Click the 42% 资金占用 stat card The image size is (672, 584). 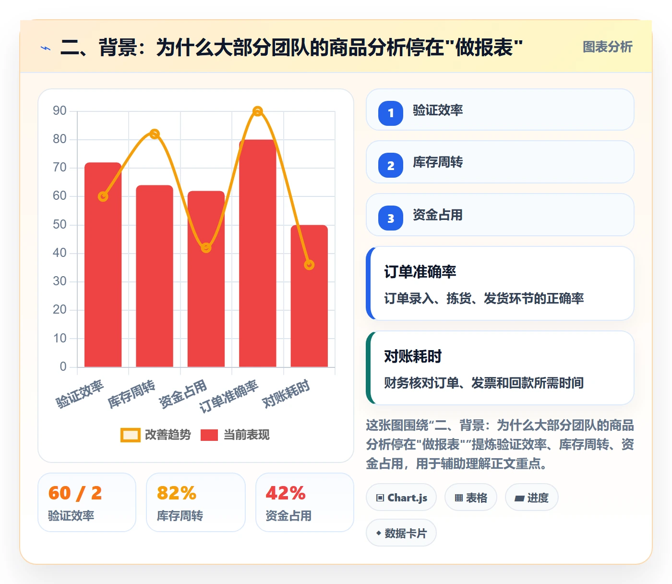point(305,502)
